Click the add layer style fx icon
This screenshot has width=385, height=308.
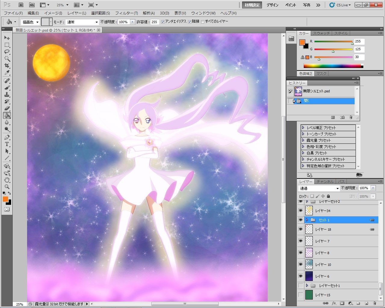[334, 303]
